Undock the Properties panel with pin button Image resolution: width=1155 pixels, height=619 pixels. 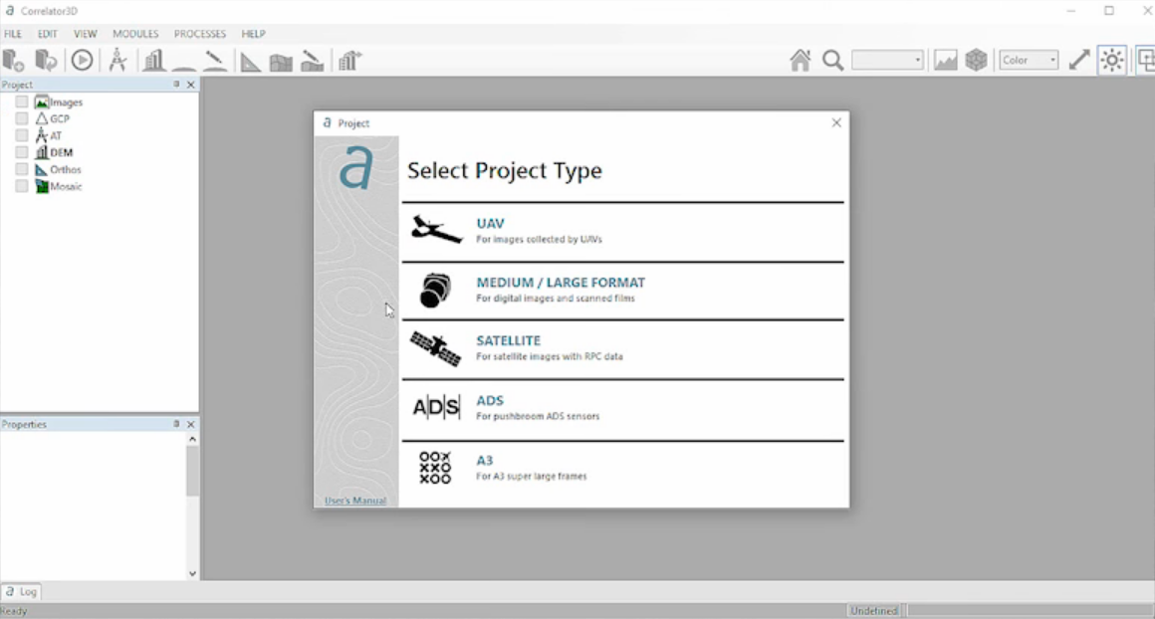coord(176,424)
